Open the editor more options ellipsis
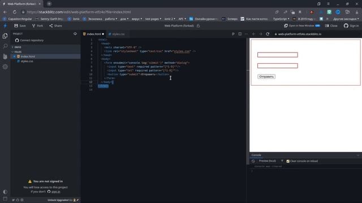The width and height of the screenshot is (362, 203). pos(247,34)
